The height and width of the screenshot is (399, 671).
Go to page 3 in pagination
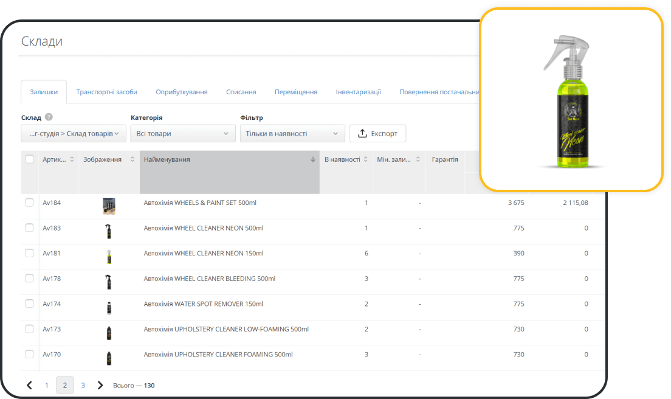tap(83, 385)
